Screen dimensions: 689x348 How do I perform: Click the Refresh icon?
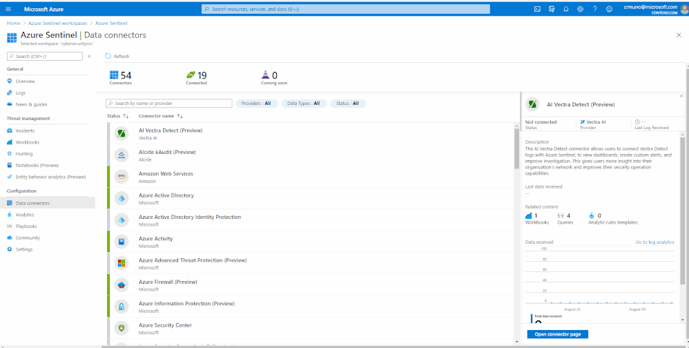108,56
